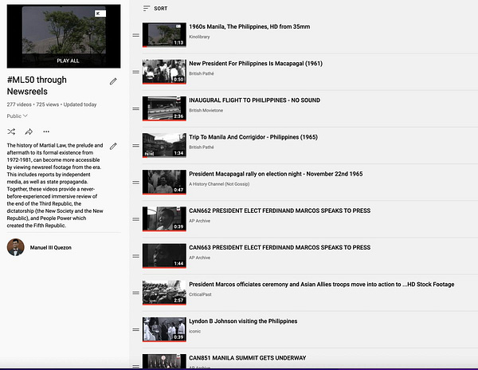
Task: Open title 'CAN663 PRESIDENT ELECT FERDINAND MARCOS'
Action: point(280,247)
